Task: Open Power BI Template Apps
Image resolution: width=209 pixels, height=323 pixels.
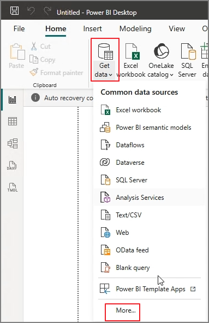Action: coord(150,289)
